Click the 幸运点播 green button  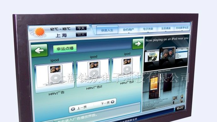coord(65,48)
